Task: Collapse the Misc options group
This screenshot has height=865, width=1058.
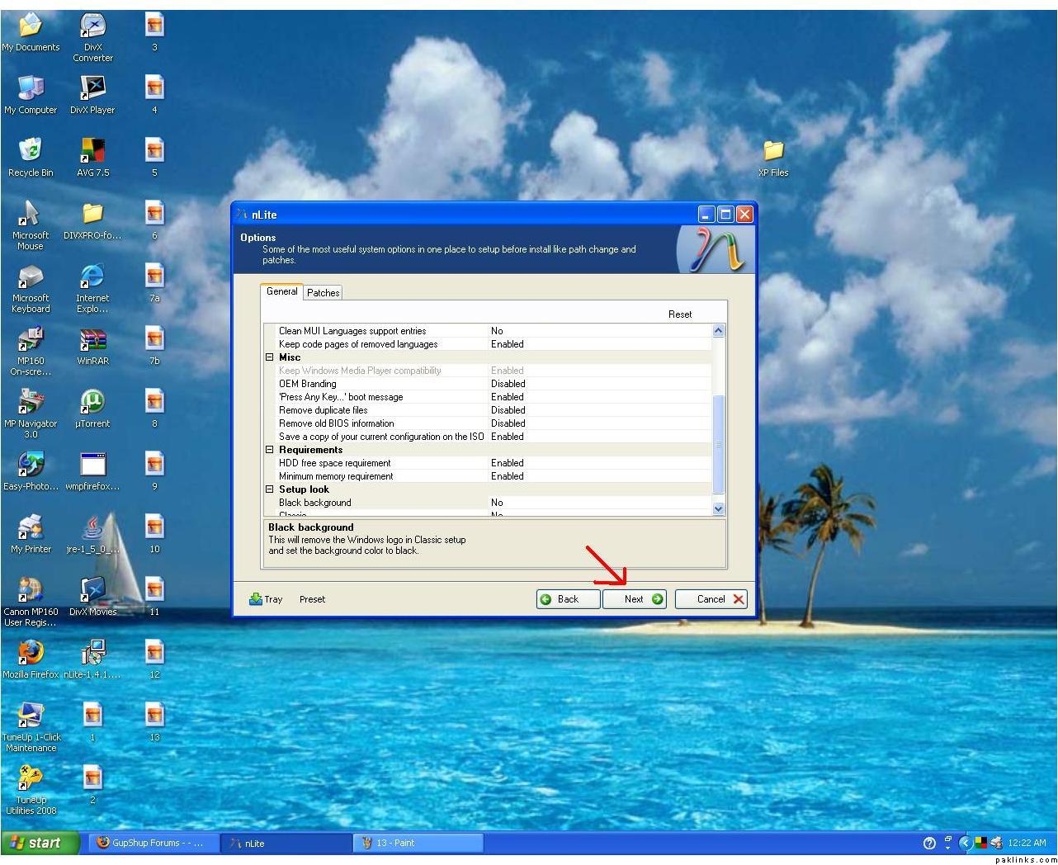Action: 269,357
